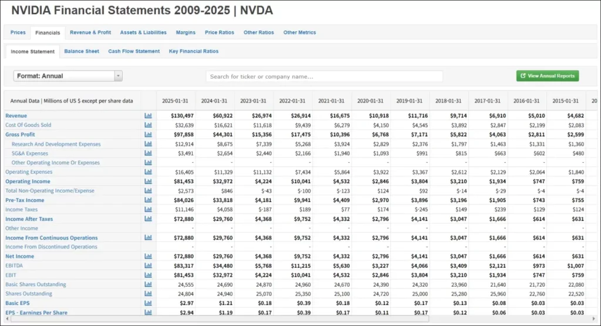Open the Operating Income link
The width and height of the screenshot is (601, 326).
coord(28,181)
